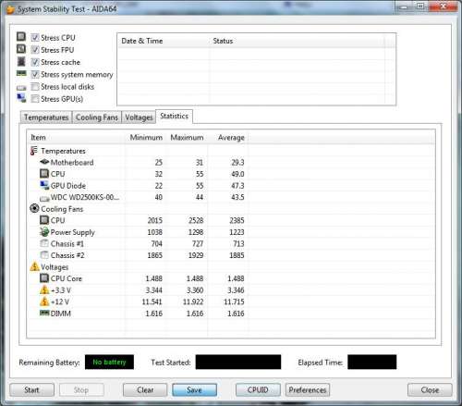
Task: Select the 'GPU Diode' row label
Action: 68,186
